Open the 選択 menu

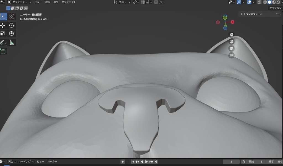[48, 2]
